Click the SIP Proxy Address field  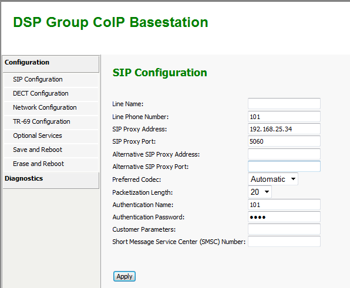tap(284, 129)
